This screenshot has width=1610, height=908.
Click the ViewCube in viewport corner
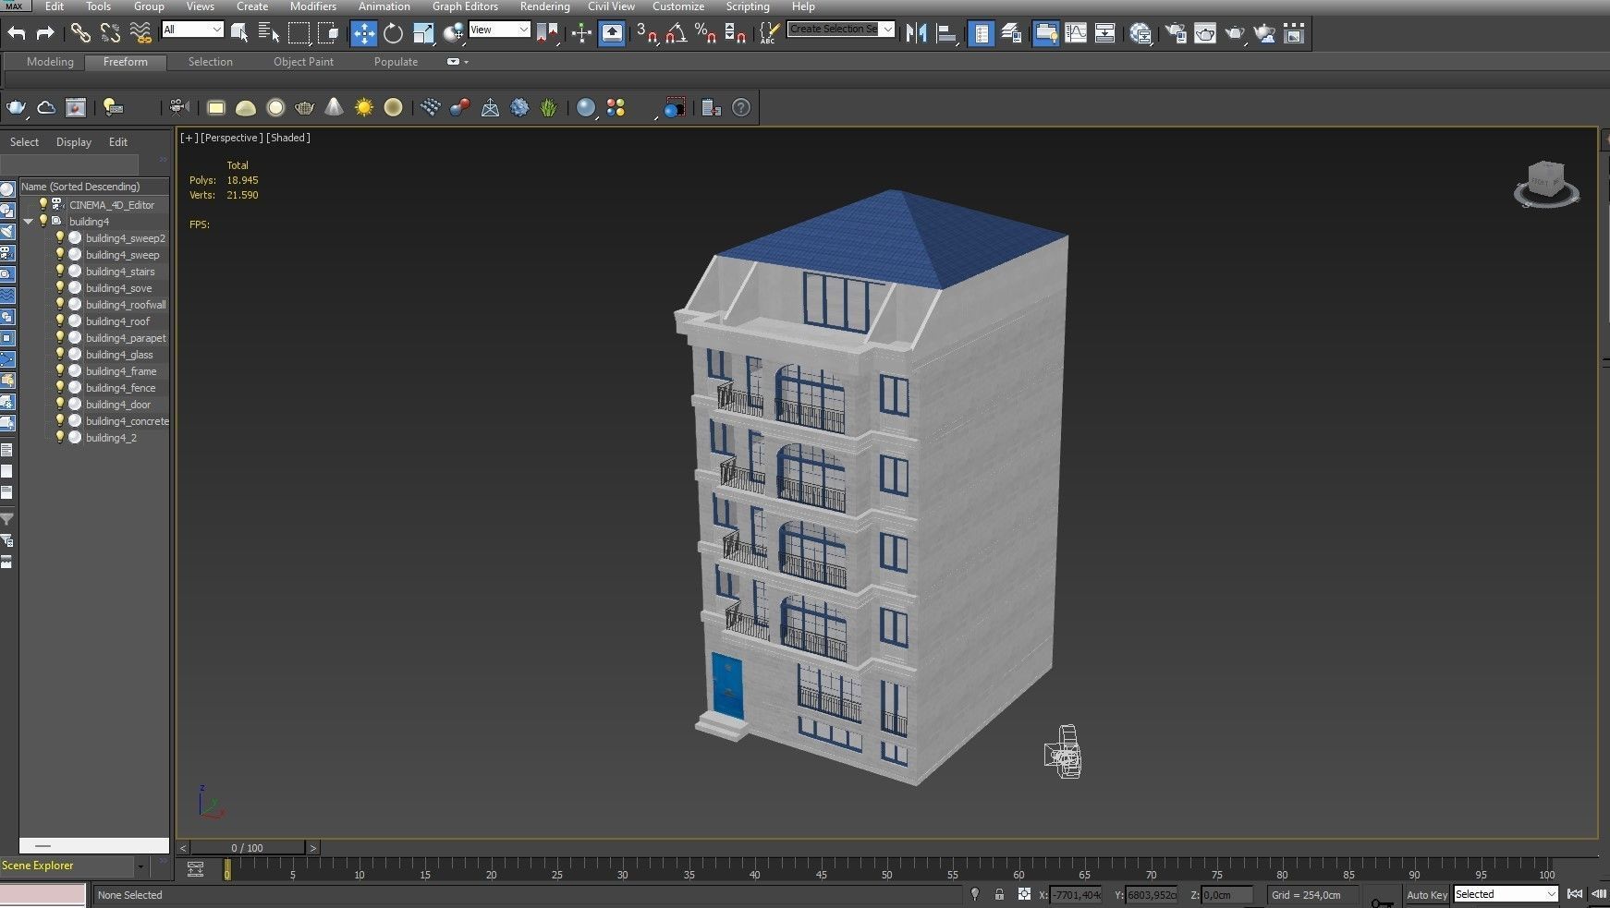(x=1546, y=183)
